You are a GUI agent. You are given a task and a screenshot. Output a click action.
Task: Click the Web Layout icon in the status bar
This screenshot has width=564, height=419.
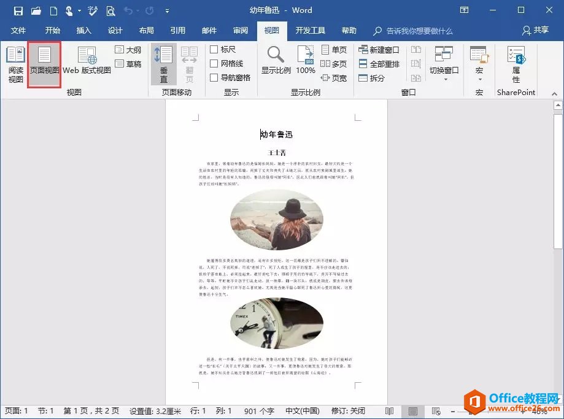tap(436, 411)
